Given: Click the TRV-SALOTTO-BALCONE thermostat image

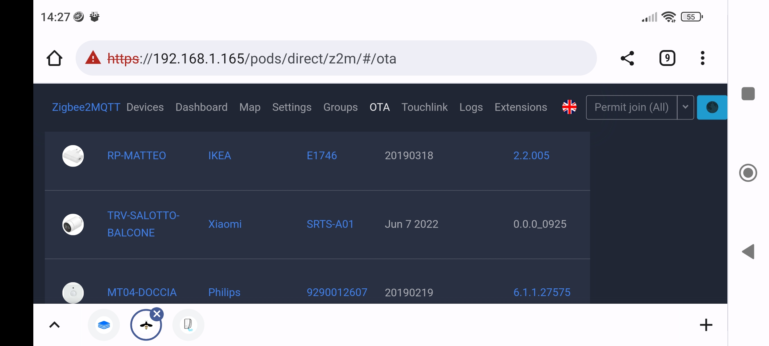Looking at the screenshot, I should click(73, 224).
